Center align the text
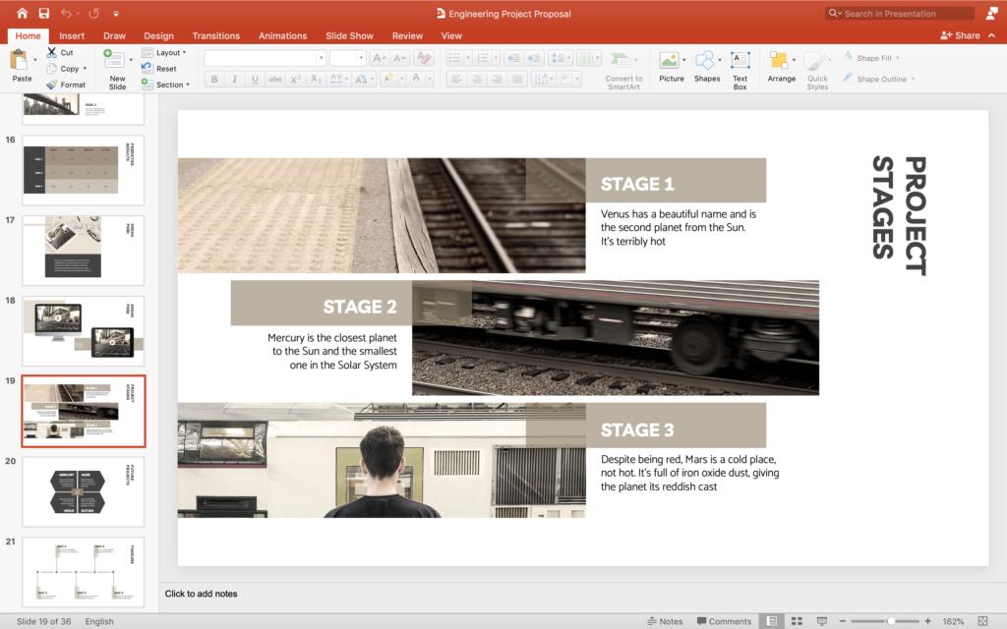The image size is (1007, 629). [x=477, y=79]
